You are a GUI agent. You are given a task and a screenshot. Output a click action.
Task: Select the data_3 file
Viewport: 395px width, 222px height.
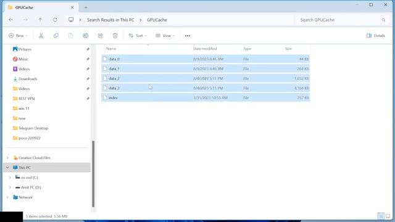[206, 88]
